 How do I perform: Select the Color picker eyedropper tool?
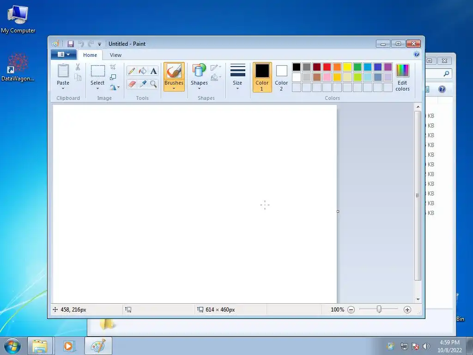(142, 84)
